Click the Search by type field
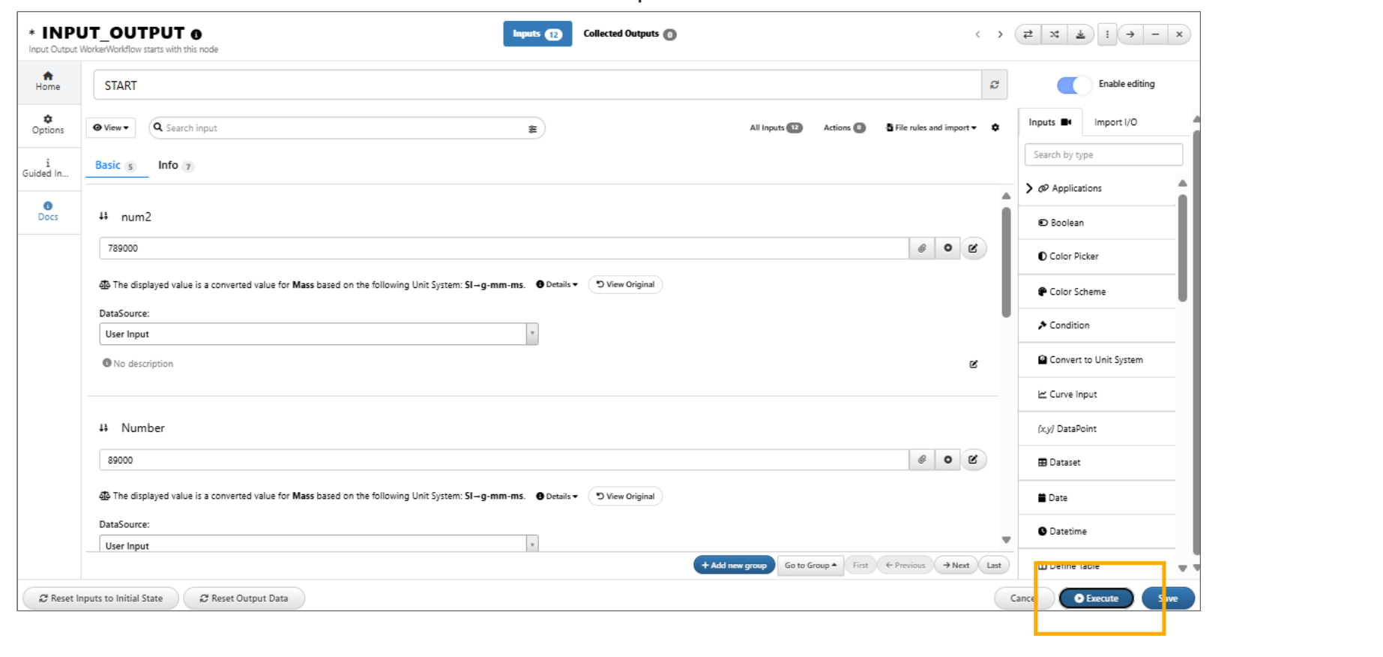 tap(1103, 154)
